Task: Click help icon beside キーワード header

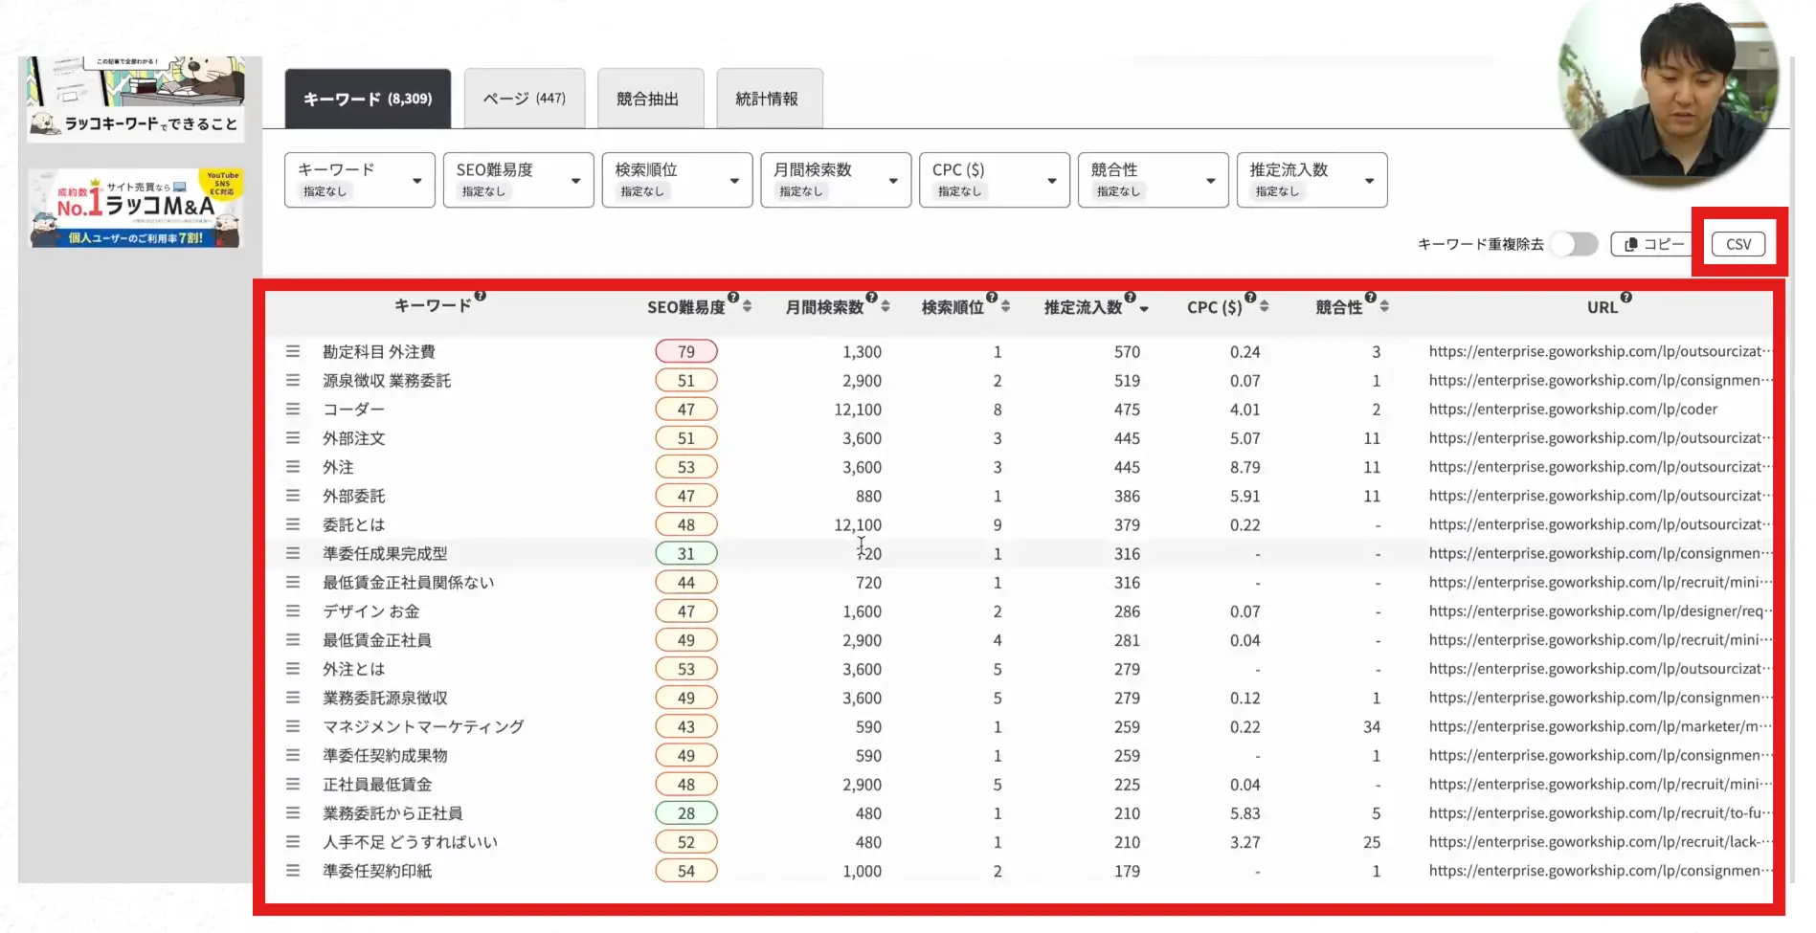Action: point(481,297)
